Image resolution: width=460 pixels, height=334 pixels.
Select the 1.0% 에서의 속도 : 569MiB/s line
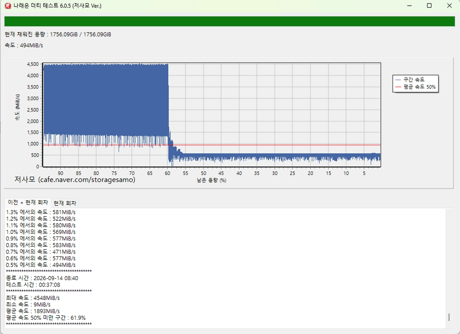[x=41, y=232]
